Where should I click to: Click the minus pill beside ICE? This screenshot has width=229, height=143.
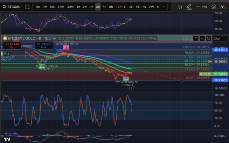[x=54, y=38]
